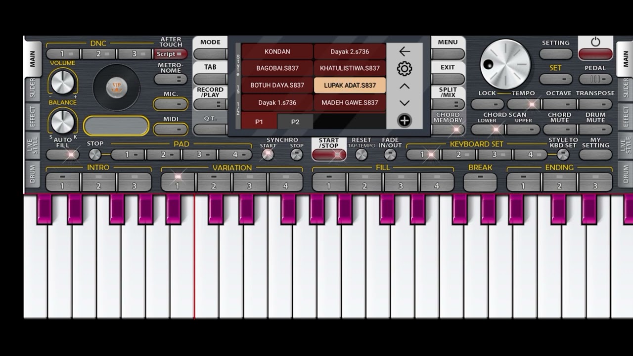Pick the highlighted LUPAK ADAT.S837 style
633x356 pixels.
click(x=350, y=85)
